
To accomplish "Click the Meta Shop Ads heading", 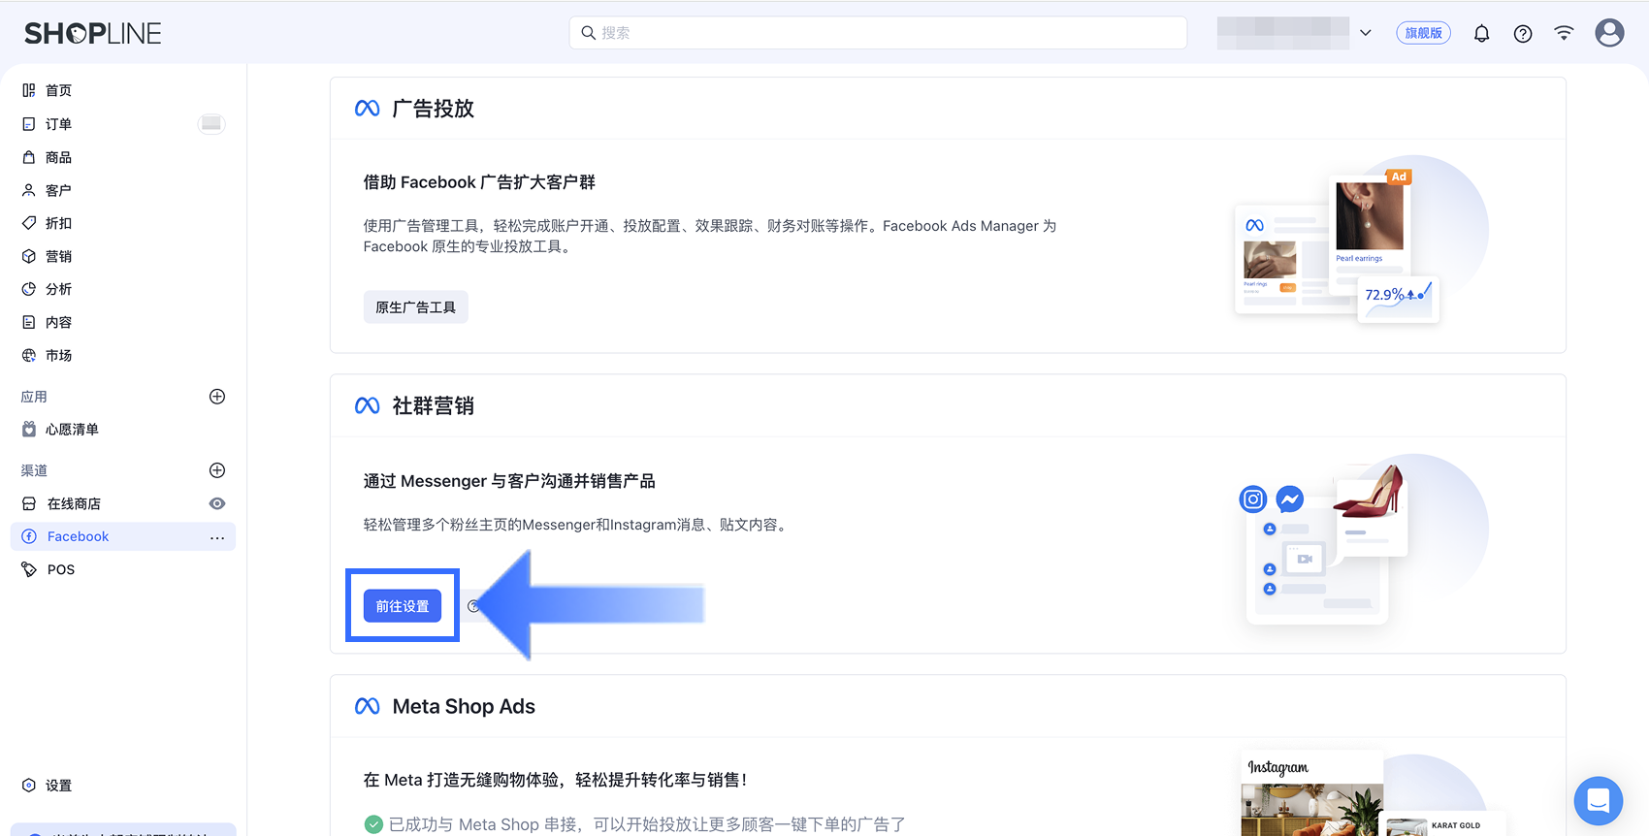I will pyautogui.click(x=464, y=707).
